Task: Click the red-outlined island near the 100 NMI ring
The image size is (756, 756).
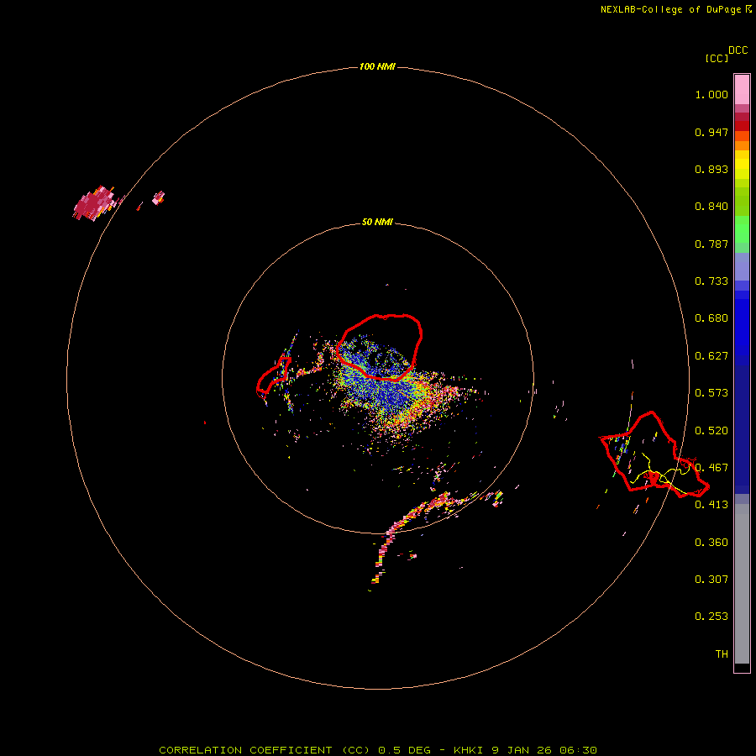Action: [x=654, y=454]
